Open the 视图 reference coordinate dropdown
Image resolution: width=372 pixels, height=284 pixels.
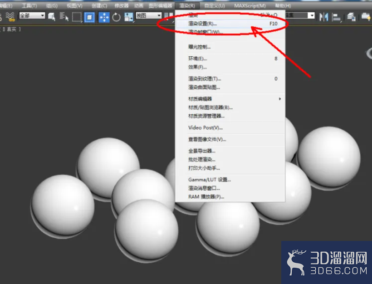tap(148, 16)
